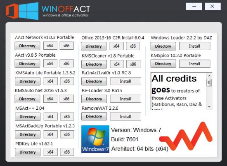Open KMSAuto Lite Portable Directory

28,81
